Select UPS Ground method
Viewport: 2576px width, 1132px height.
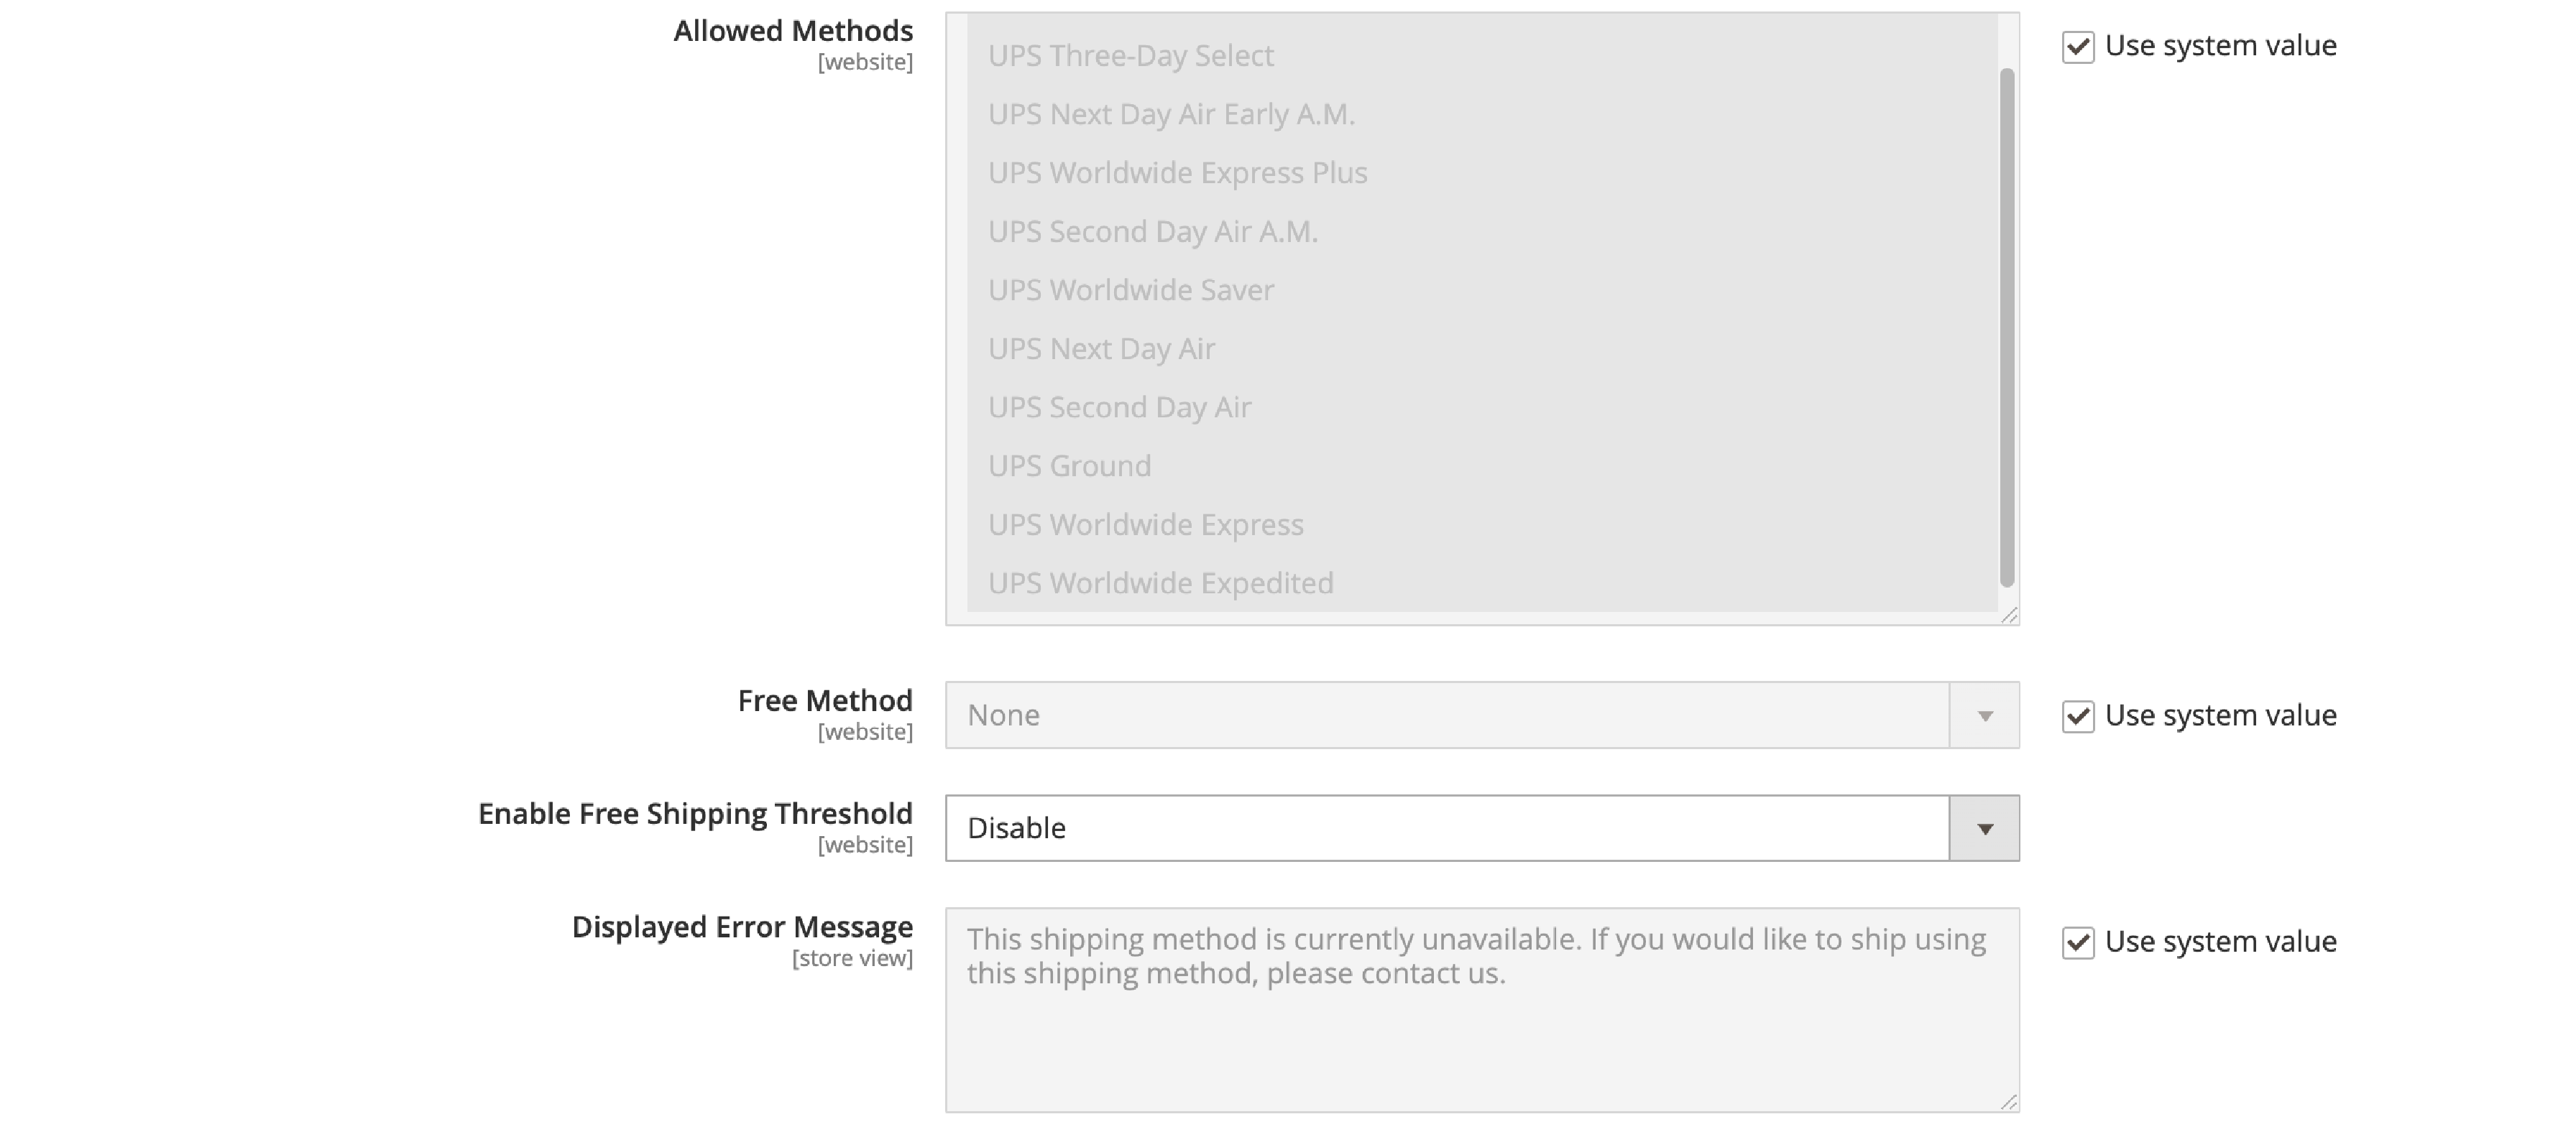click(1482, 465)
